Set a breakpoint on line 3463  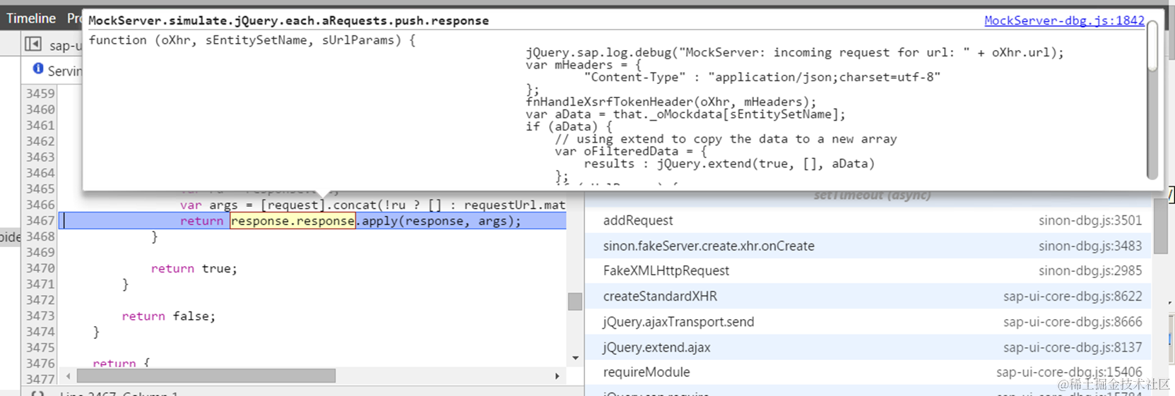point(40,157)
